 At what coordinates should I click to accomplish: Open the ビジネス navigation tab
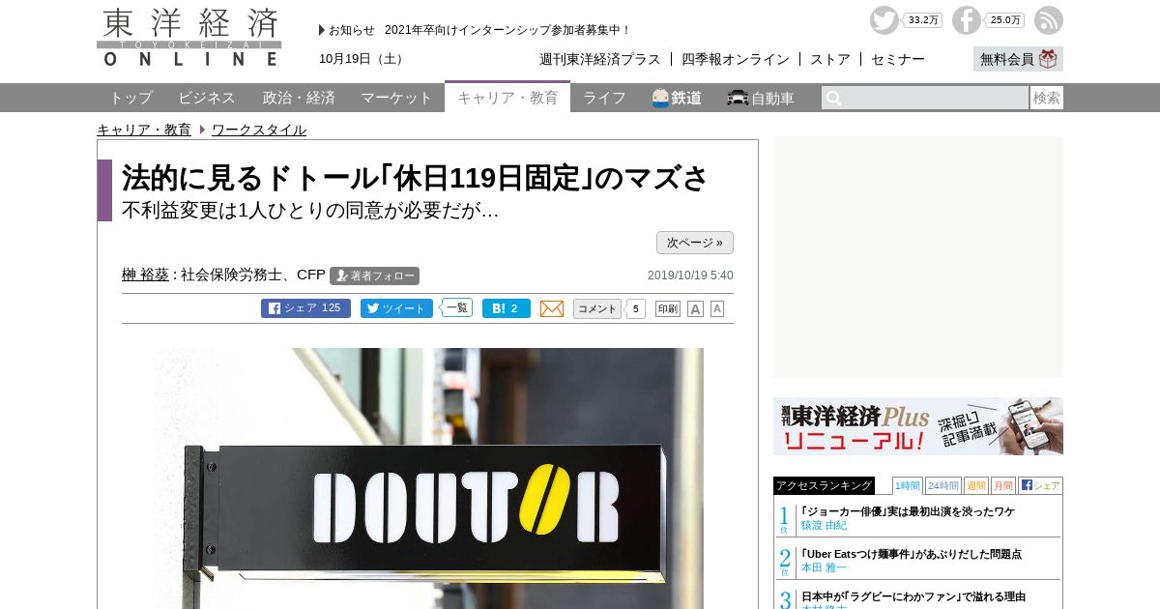207,98
